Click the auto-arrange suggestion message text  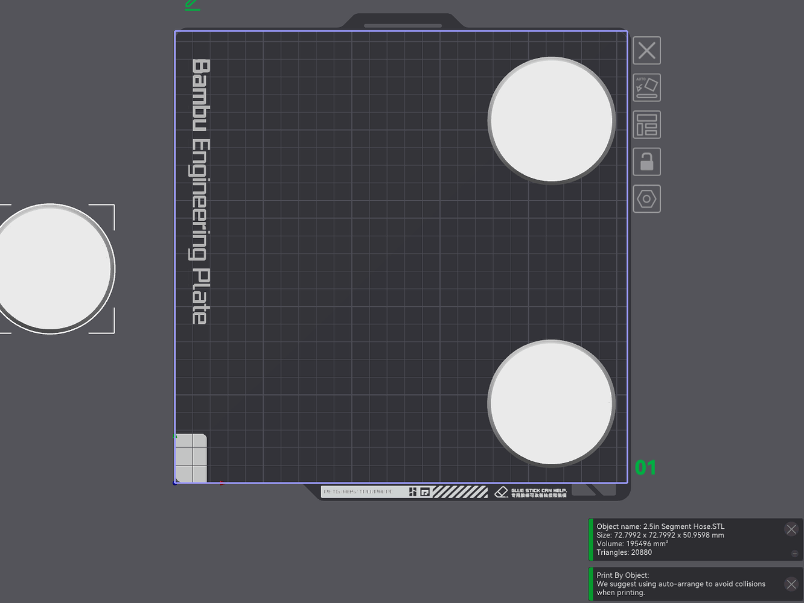(x=681, y=588)
